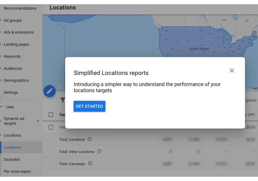Close the Simplified Locations reports dialog
This screenshot has width=258, height=181.
pos(232,70)
